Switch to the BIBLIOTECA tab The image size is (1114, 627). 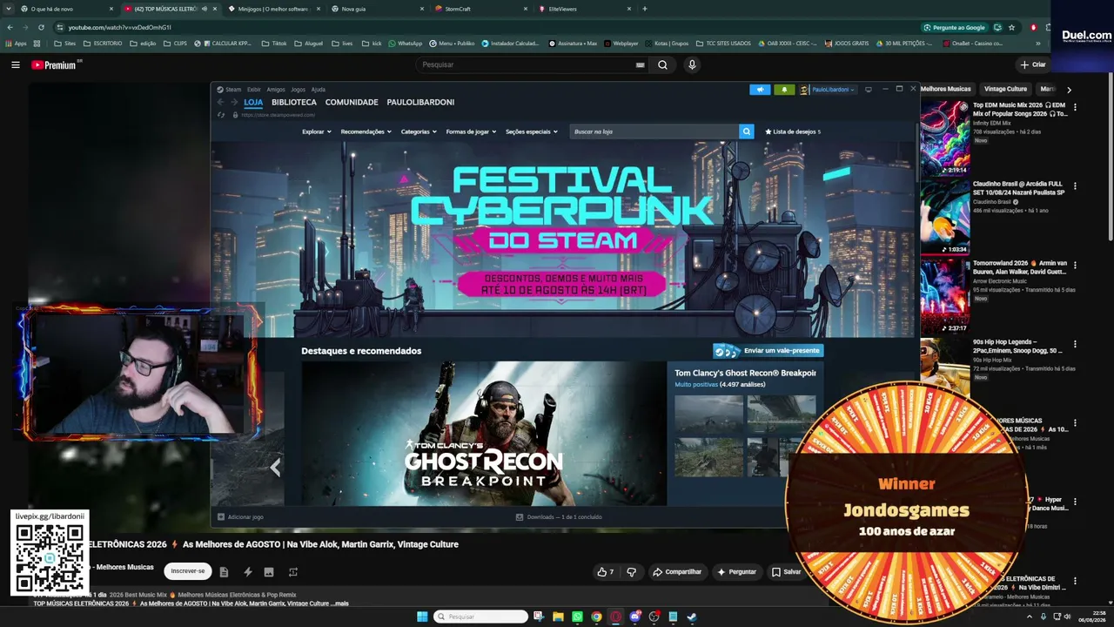(x=294, y=102)
